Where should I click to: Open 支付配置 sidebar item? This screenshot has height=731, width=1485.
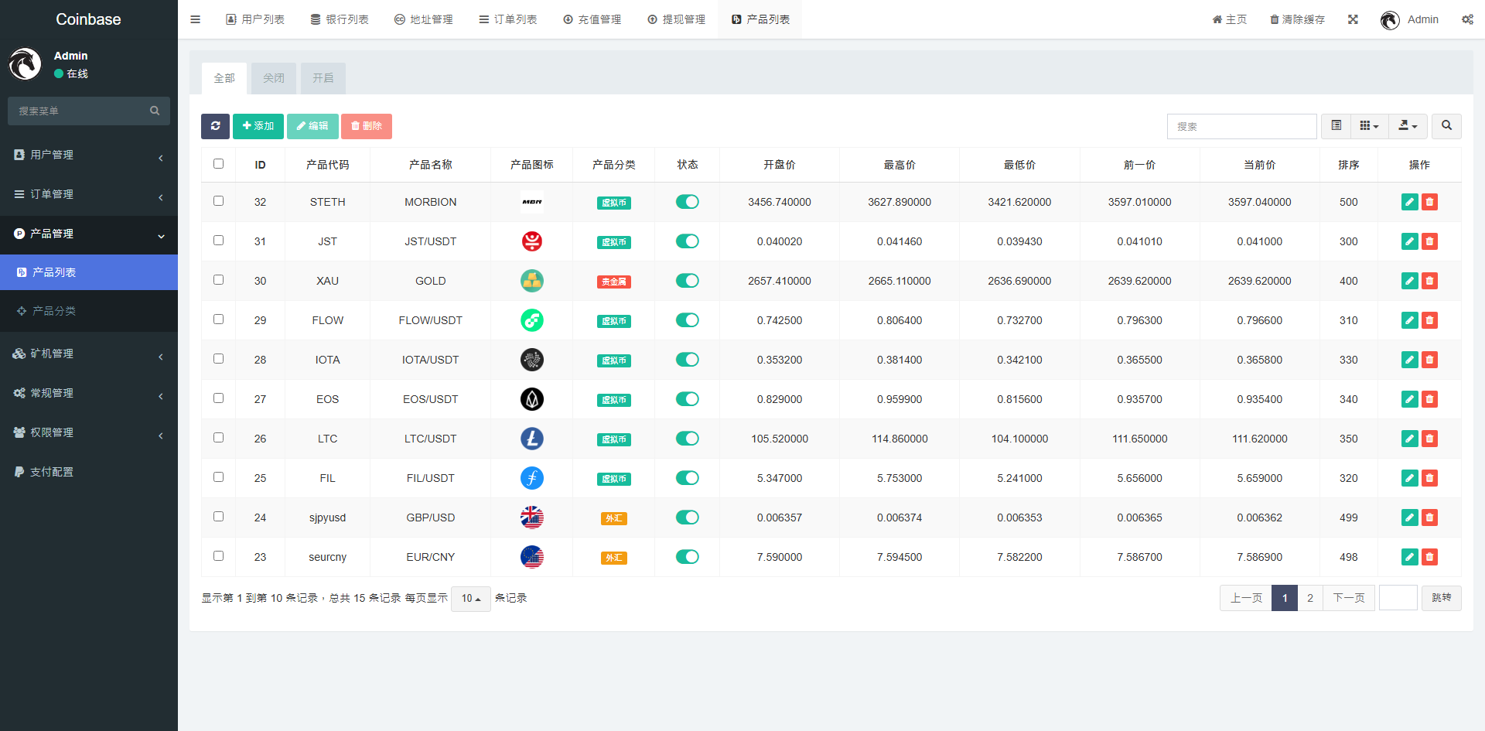click(89, 472)
